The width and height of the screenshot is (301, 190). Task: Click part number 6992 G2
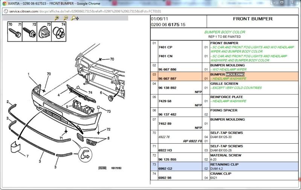click(x=165, y=169)
